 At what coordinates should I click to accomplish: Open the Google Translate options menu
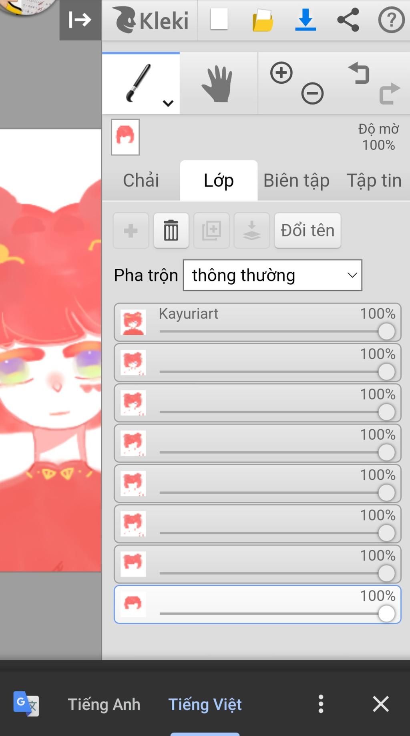tap(321, 704)
